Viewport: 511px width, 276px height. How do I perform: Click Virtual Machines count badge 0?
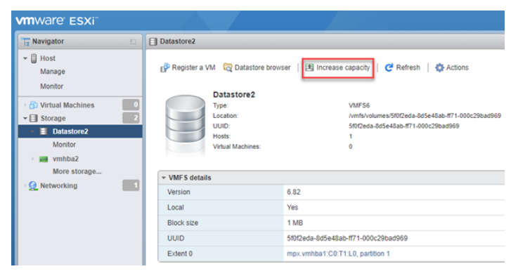[x=131, y=105]
